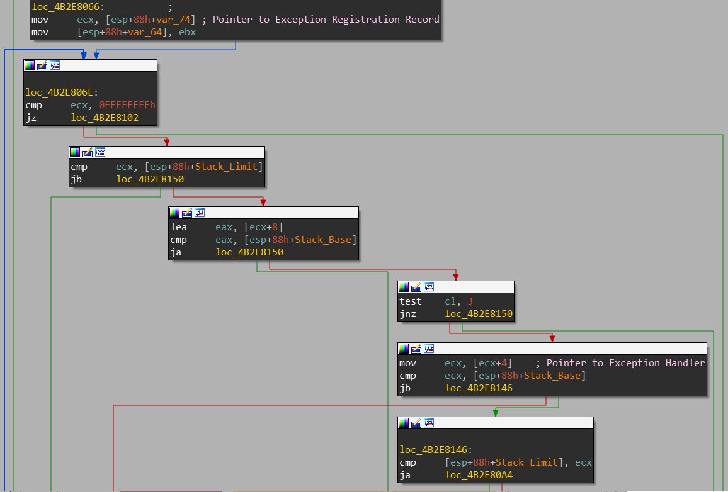The height and width of the screenshot is (492, 728).
Task: Click group icon on 'test cl, 3' block
Action: [429, 287]
